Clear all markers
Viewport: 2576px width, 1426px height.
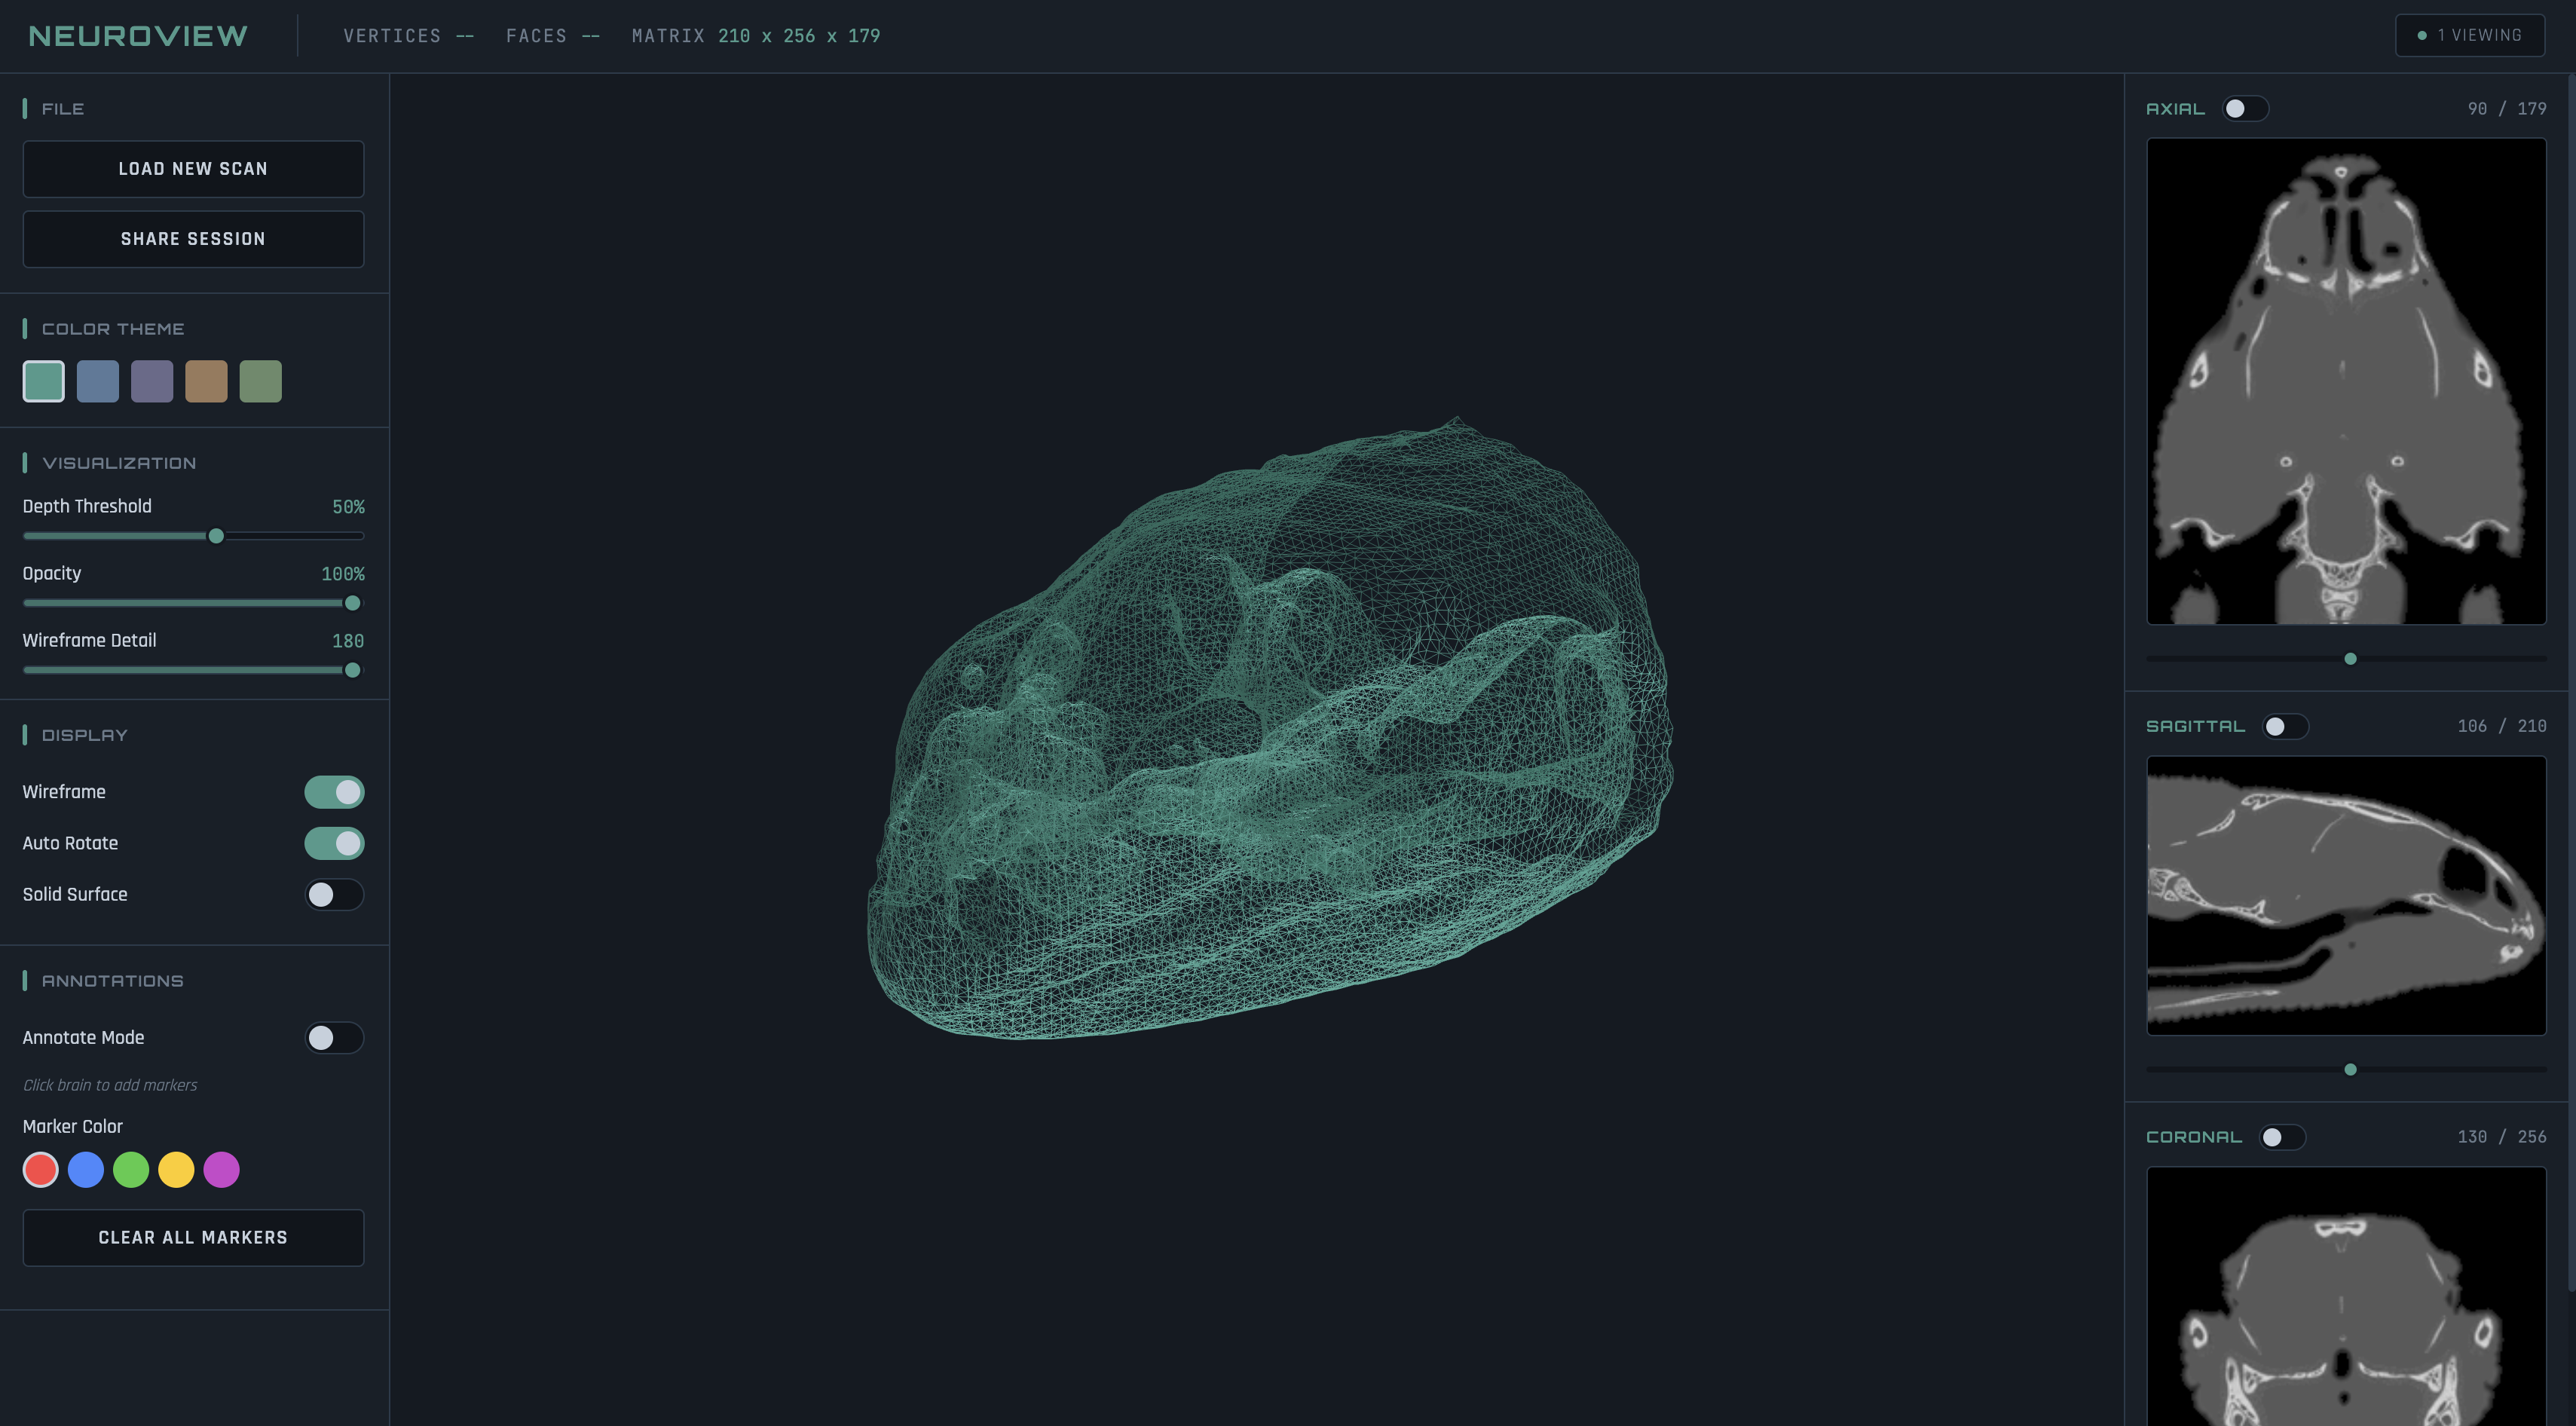(x=193, y=1237)
